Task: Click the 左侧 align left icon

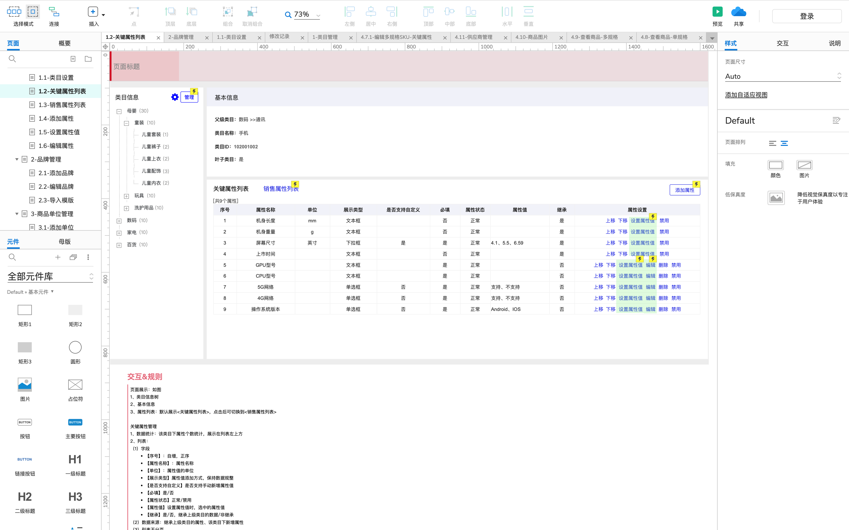Action: pos(349,12)
